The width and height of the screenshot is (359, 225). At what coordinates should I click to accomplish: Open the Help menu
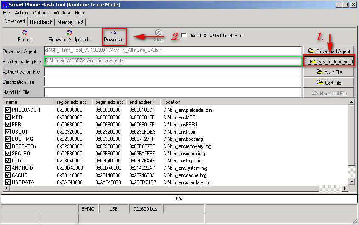[x=79, y=13]
